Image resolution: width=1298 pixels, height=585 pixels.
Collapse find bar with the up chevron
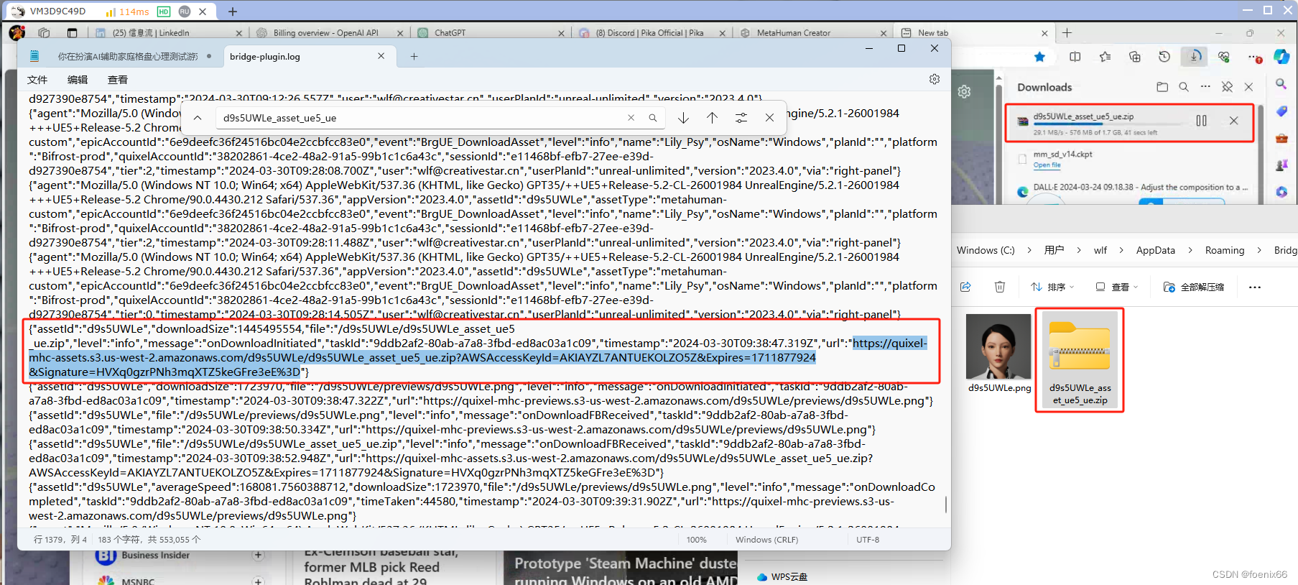(x=198, y=118)
